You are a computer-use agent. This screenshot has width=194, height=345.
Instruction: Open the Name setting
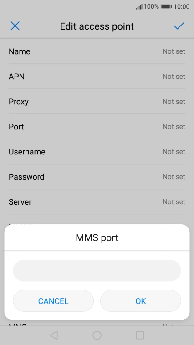(x=97, y=51)
